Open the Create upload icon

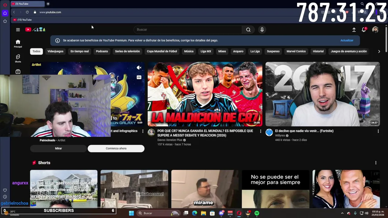coord(354,30)
